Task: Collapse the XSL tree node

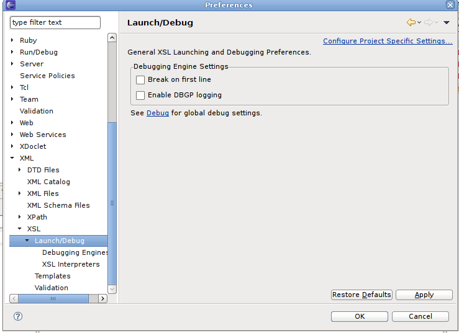Action: 20,229
